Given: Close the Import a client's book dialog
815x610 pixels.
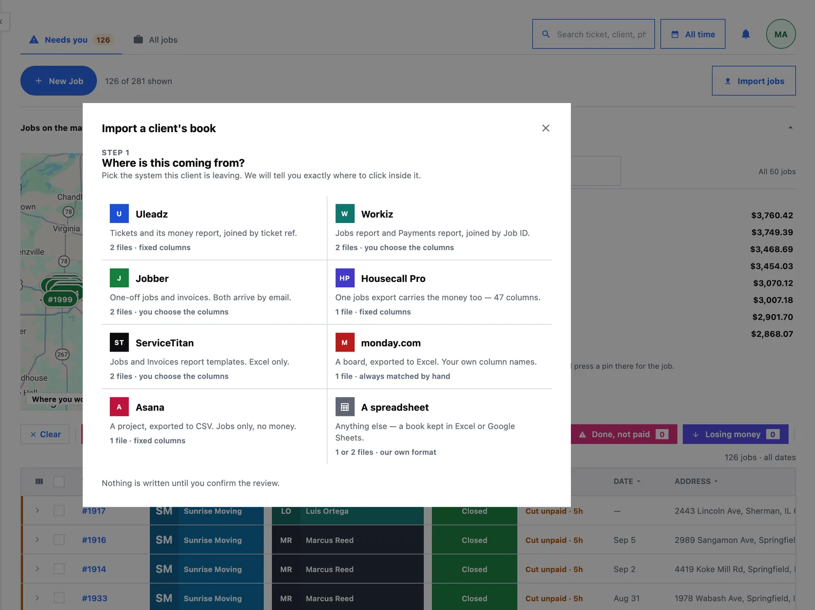Looking at the screenshot, I should tap(545, 128).
